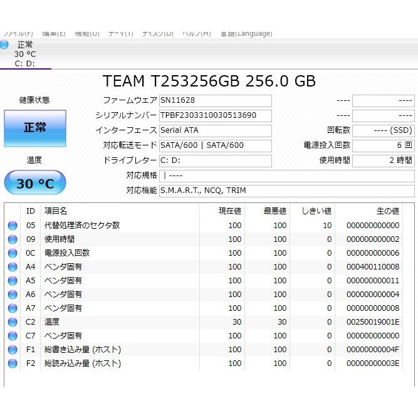The image size is (418, 418).
Task: Click the serial number field TPBF2303310030513690
Action: point(215,115)
